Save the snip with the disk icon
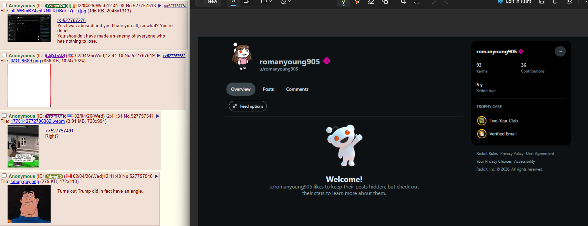The image size is (588, 226). pyautogui.click(x=542, y=2)
